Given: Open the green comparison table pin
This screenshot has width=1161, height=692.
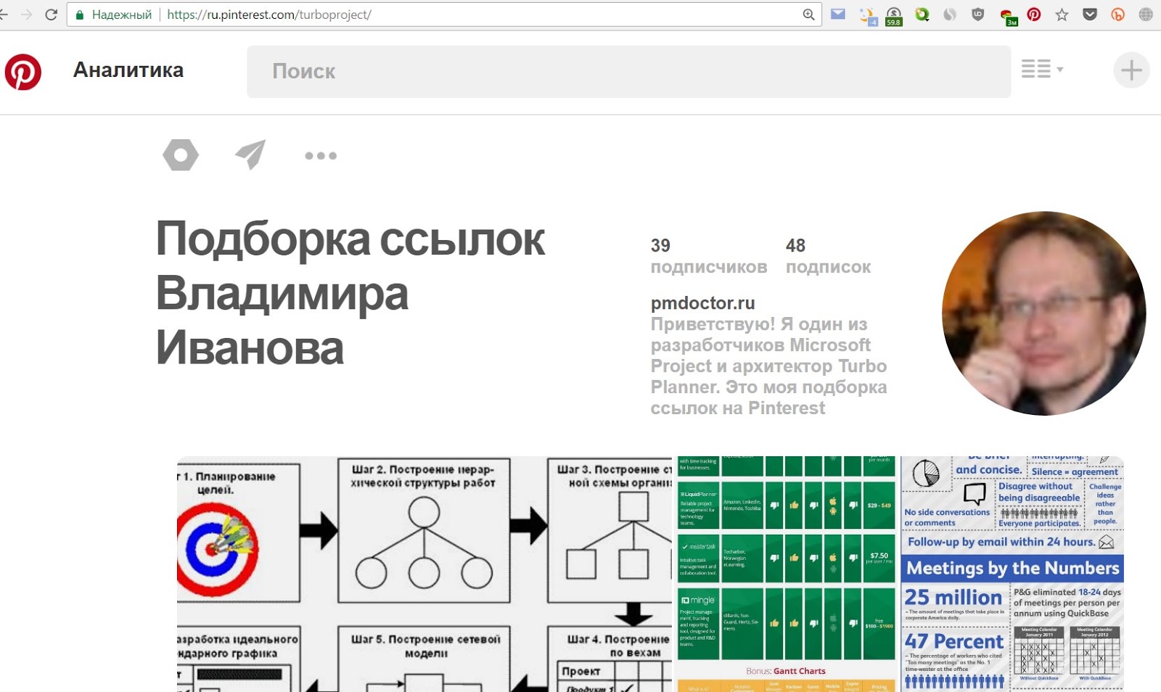Looking at the screenshot, I should pos(786,574).
